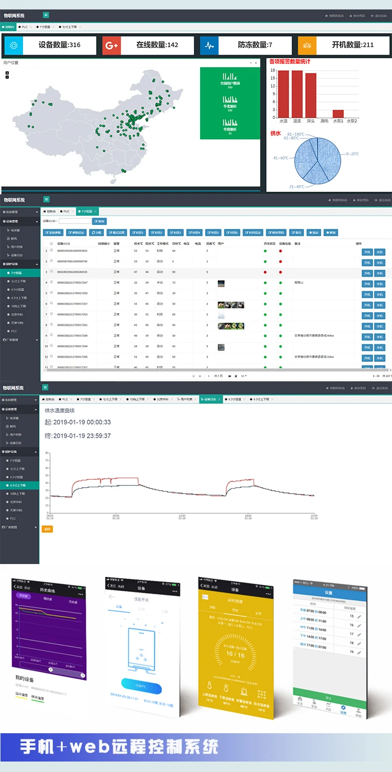This screenshot has height=772, width=392.
Task: Click into the 设备ICCID search input field
Action: click(75, 221)
